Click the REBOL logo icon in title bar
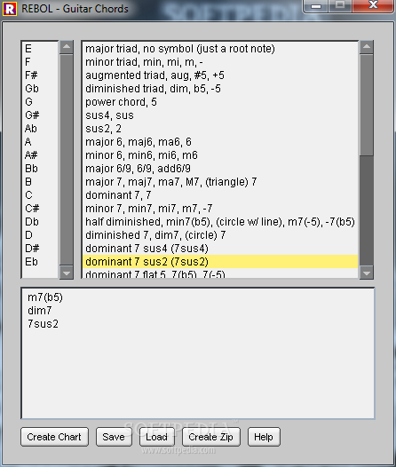This screenshot has width=396, height=467. (10, 9)
